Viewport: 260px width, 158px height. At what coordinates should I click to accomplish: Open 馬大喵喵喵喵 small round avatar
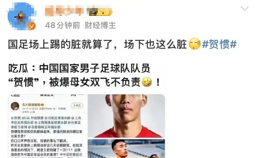pos(15,106)
